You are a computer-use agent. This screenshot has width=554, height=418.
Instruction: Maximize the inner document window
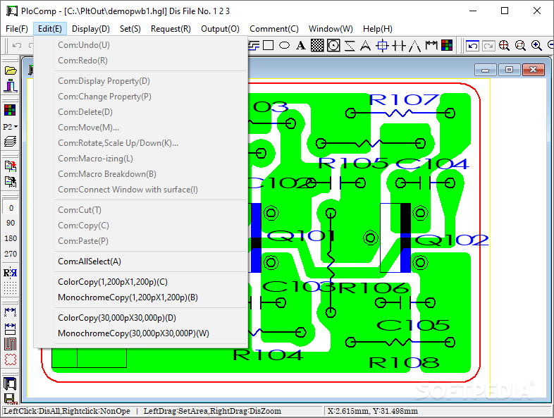click(509, 70)
